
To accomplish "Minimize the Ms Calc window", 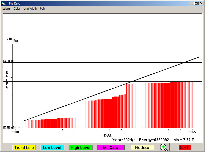I will pos(192,3).
